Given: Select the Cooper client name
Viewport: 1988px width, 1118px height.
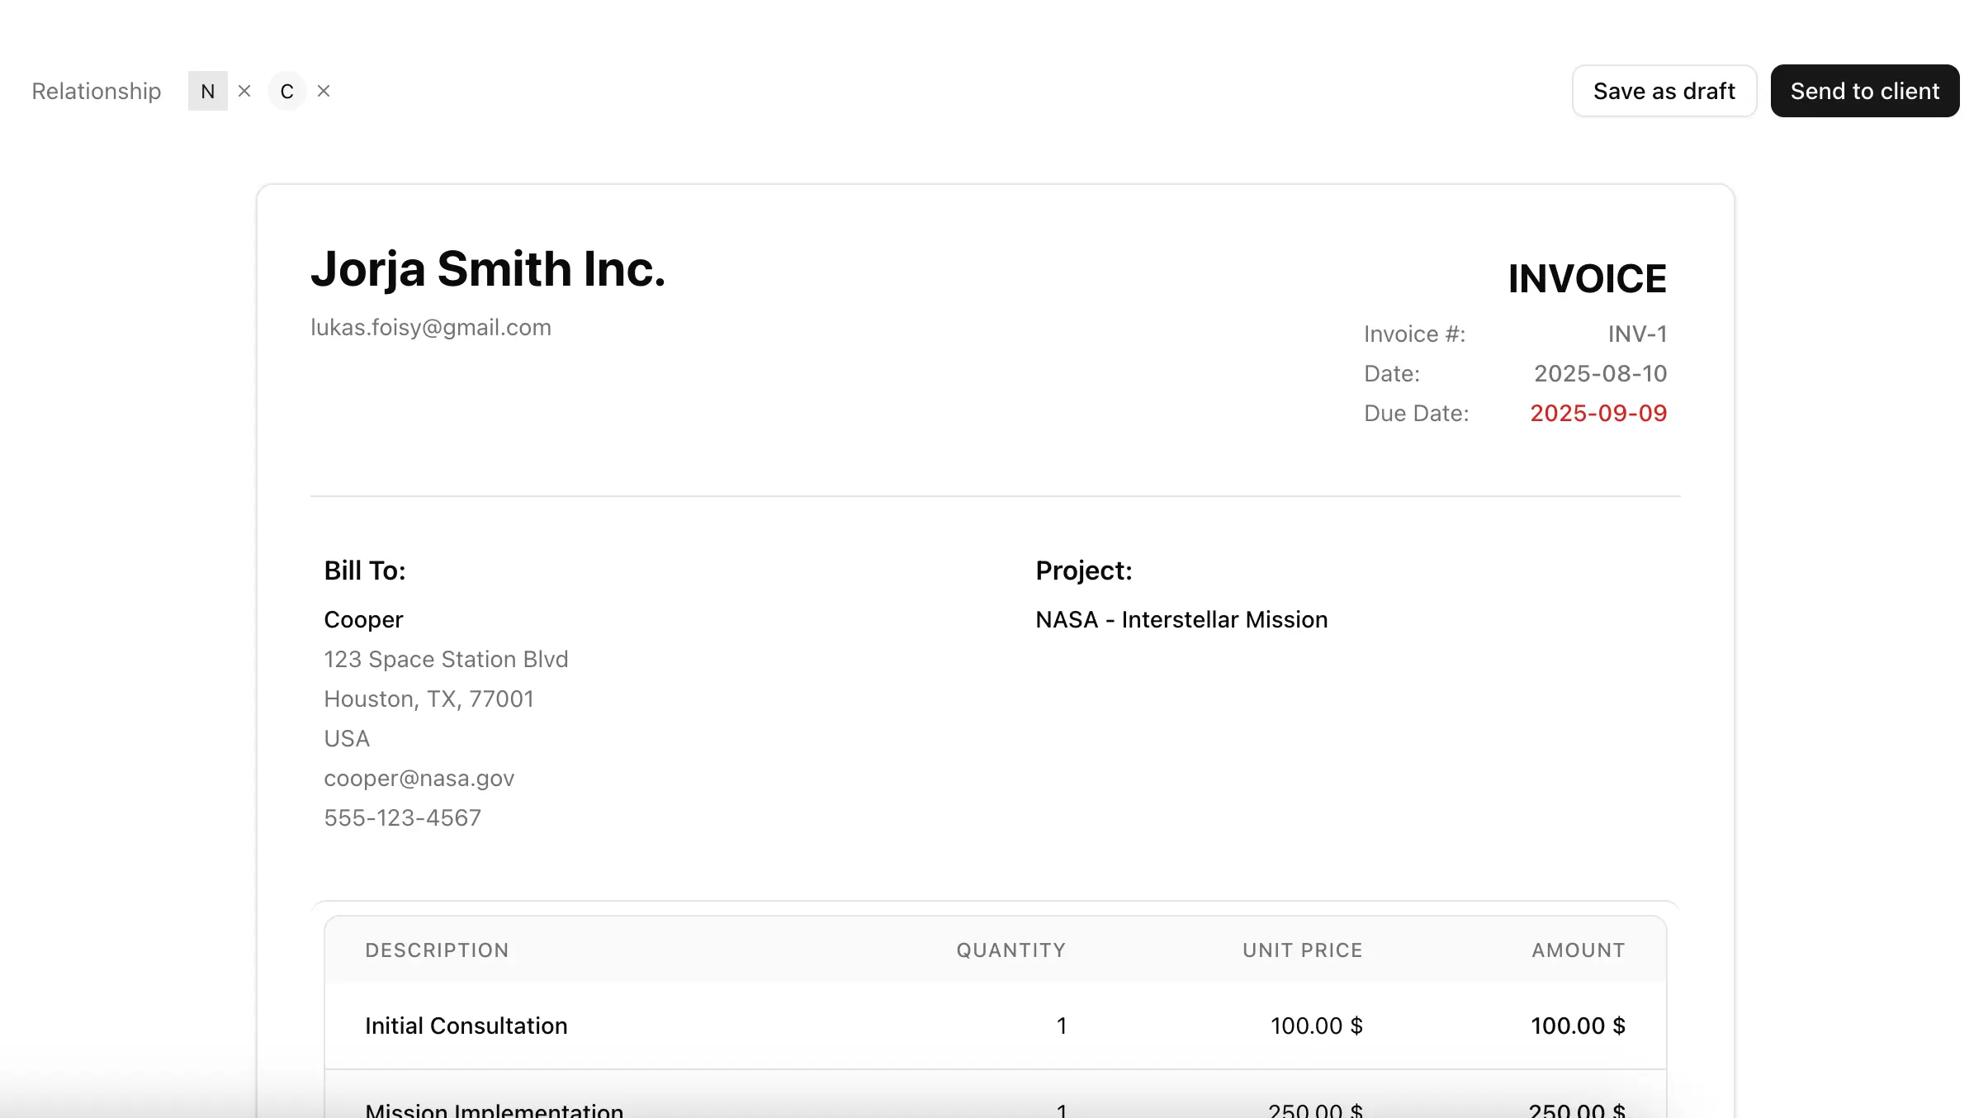Looking at the screenshot, I should [x=362, y=619].
